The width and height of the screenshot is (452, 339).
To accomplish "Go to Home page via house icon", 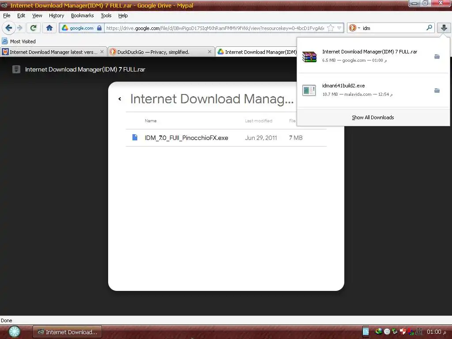I will pyautogui.click(x=49, y=28).
